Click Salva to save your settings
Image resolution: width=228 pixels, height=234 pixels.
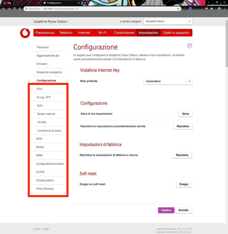pyautogui.click(x=186, y=114)
